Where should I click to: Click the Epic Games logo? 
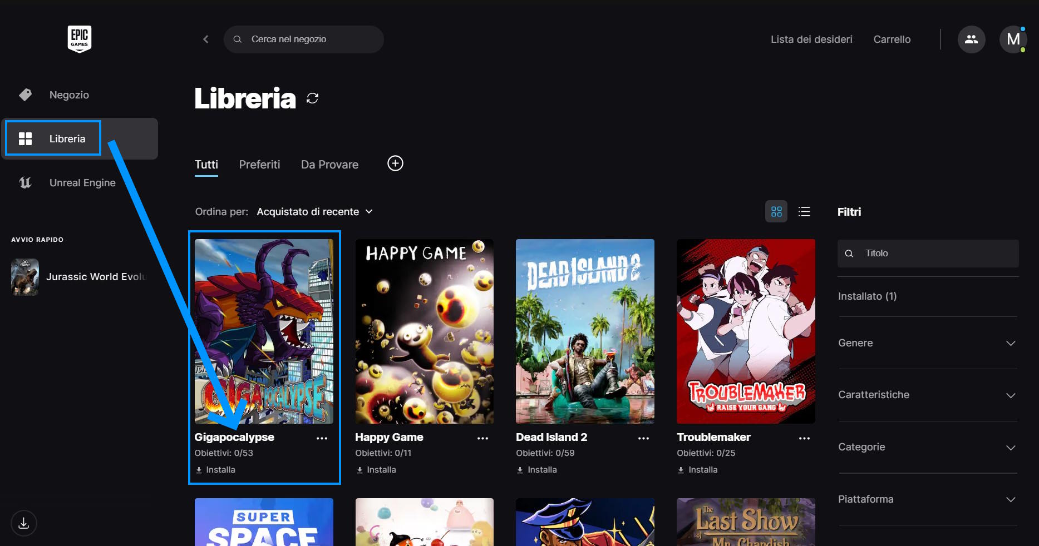pyautogui.click(x=80, y=39)
